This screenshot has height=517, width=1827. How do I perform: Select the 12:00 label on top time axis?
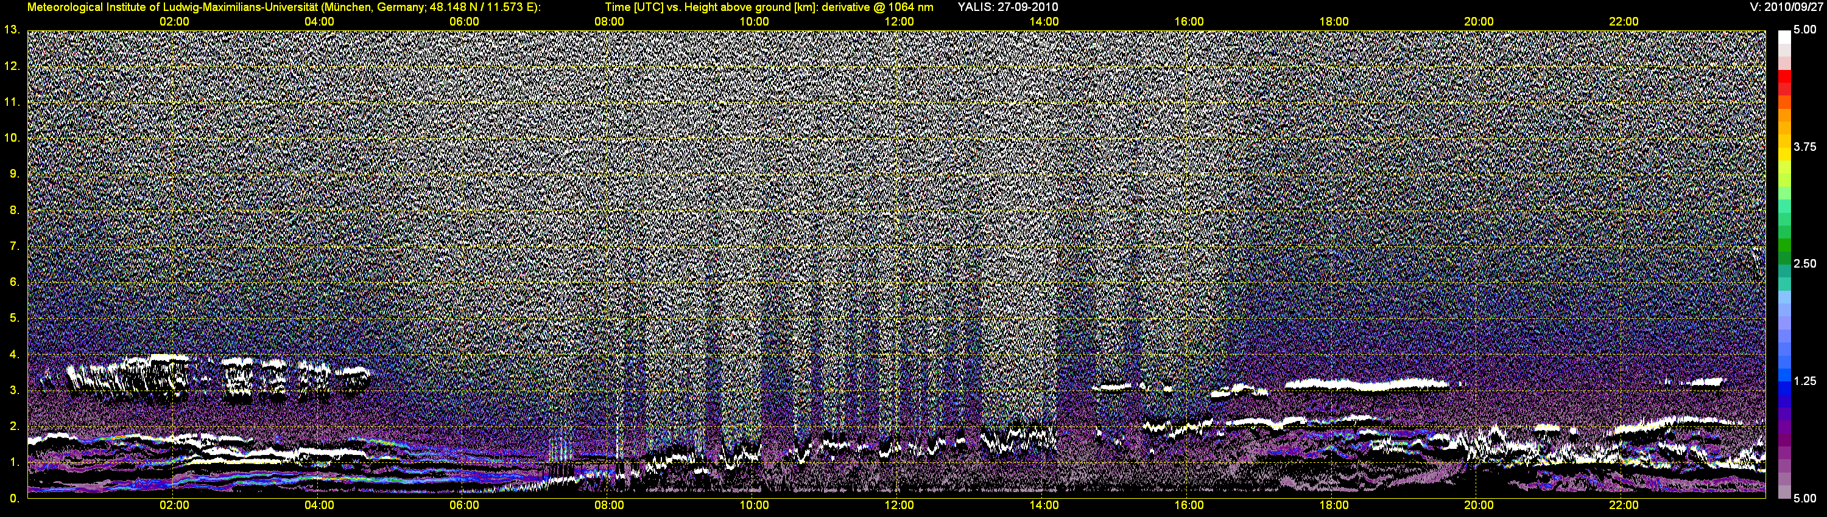(899, 22)
